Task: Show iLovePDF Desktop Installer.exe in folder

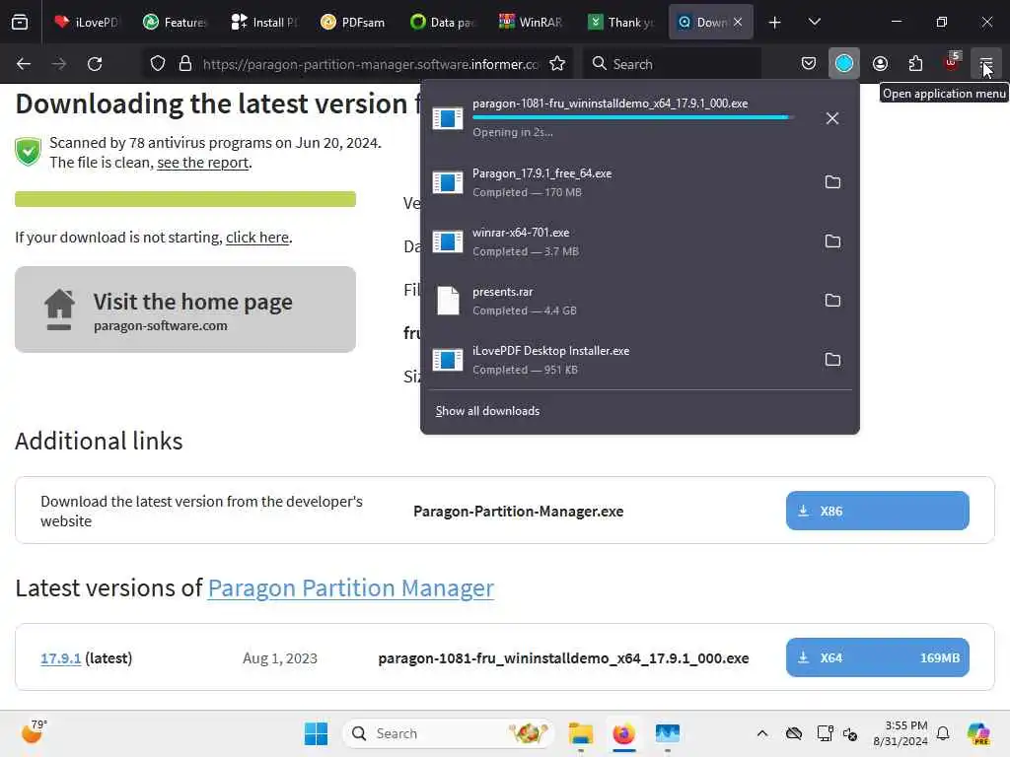Action: [832, 360]
